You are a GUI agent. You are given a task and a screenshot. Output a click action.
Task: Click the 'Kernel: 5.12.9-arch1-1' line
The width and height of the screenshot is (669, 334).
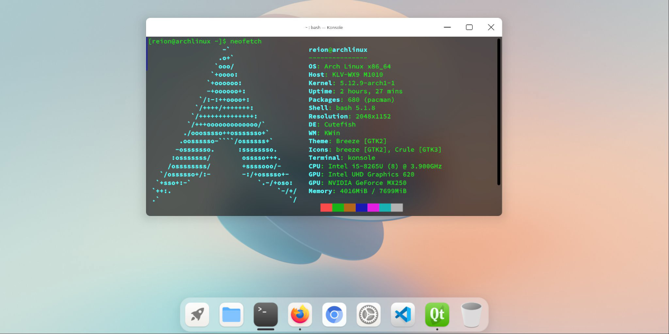pyautogui.click(x=352, y=83)
